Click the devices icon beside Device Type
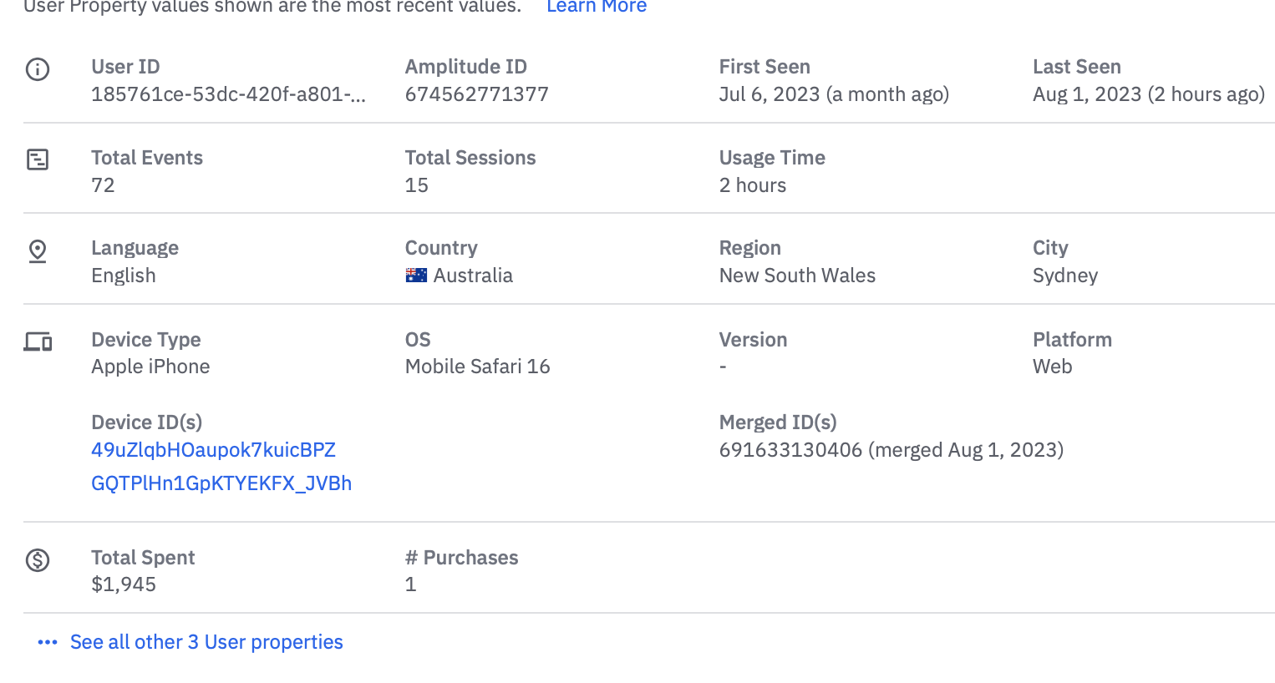 point(38,341)
